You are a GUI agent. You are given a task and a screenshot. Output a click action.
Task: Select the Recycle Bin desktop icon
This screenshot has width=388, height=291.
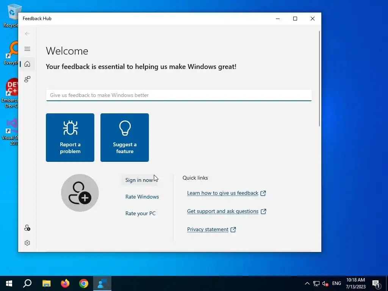(x=11, y=15)
